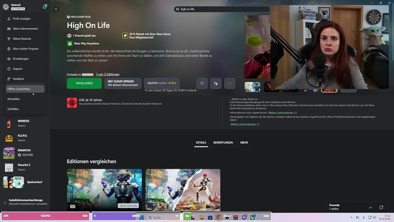Image resolution: width=394 pixels, height=222 pixels.
Task: Open the Xbox app taskbar icon
Action: (x=252, y=217)
